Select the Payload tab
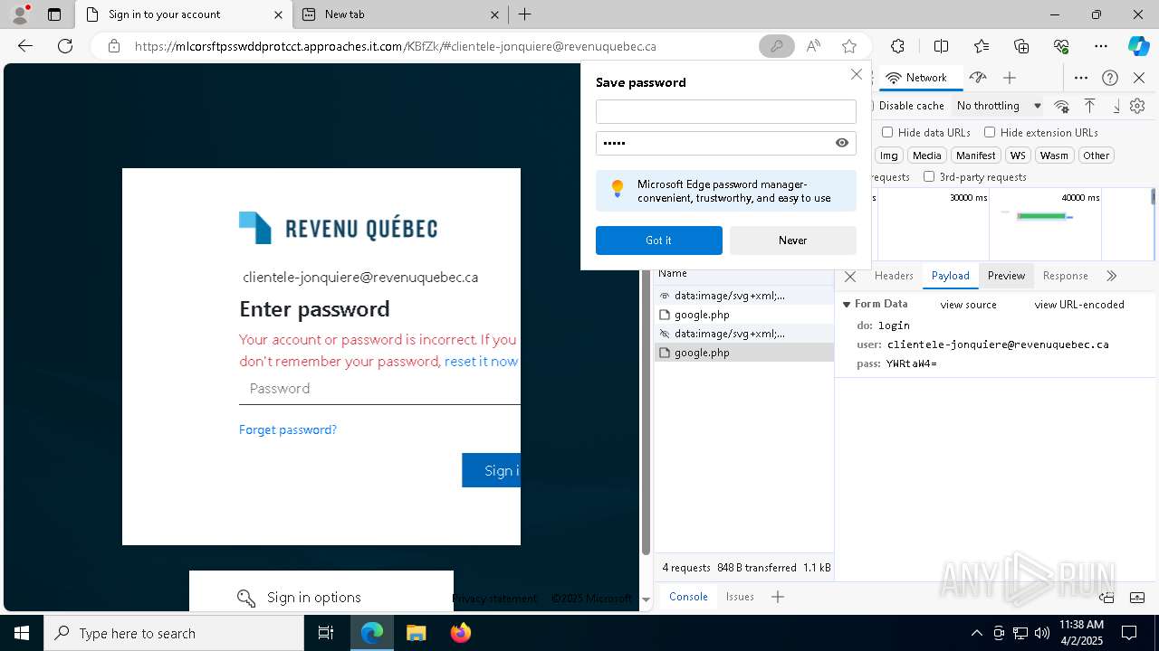Screen dimensions: 1159x651 (950, 276)
